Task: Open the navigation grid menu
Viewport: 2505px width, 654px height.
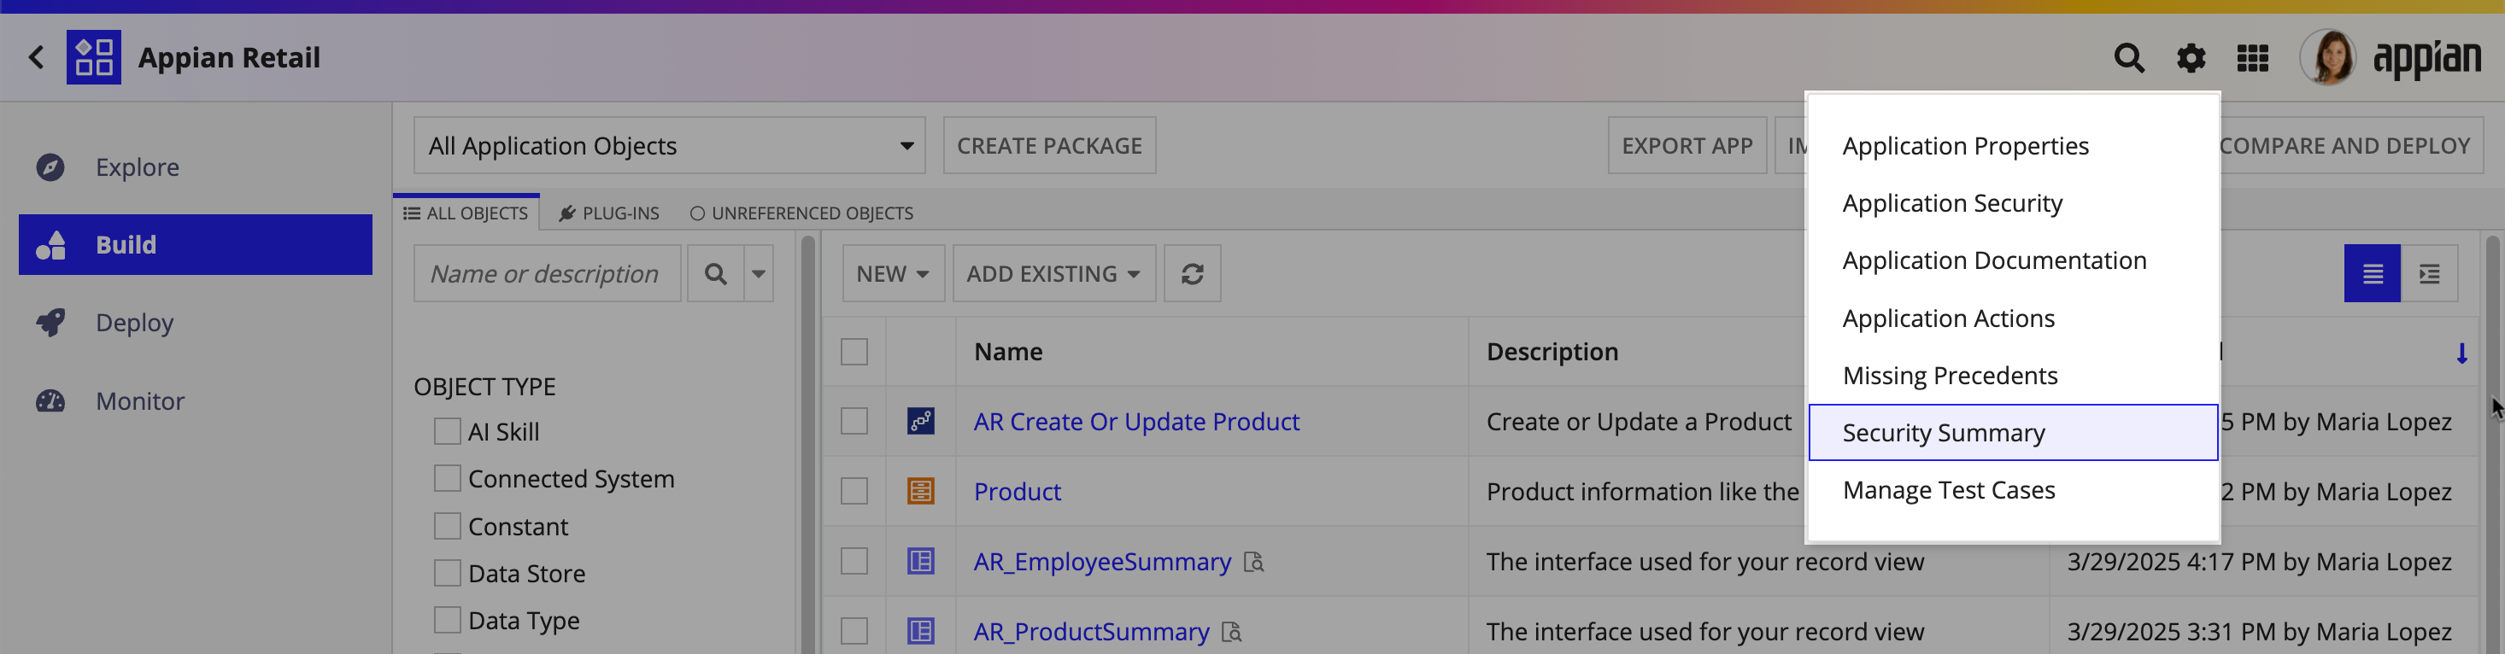Action: pyautogui.click(x=2252, y=58)
